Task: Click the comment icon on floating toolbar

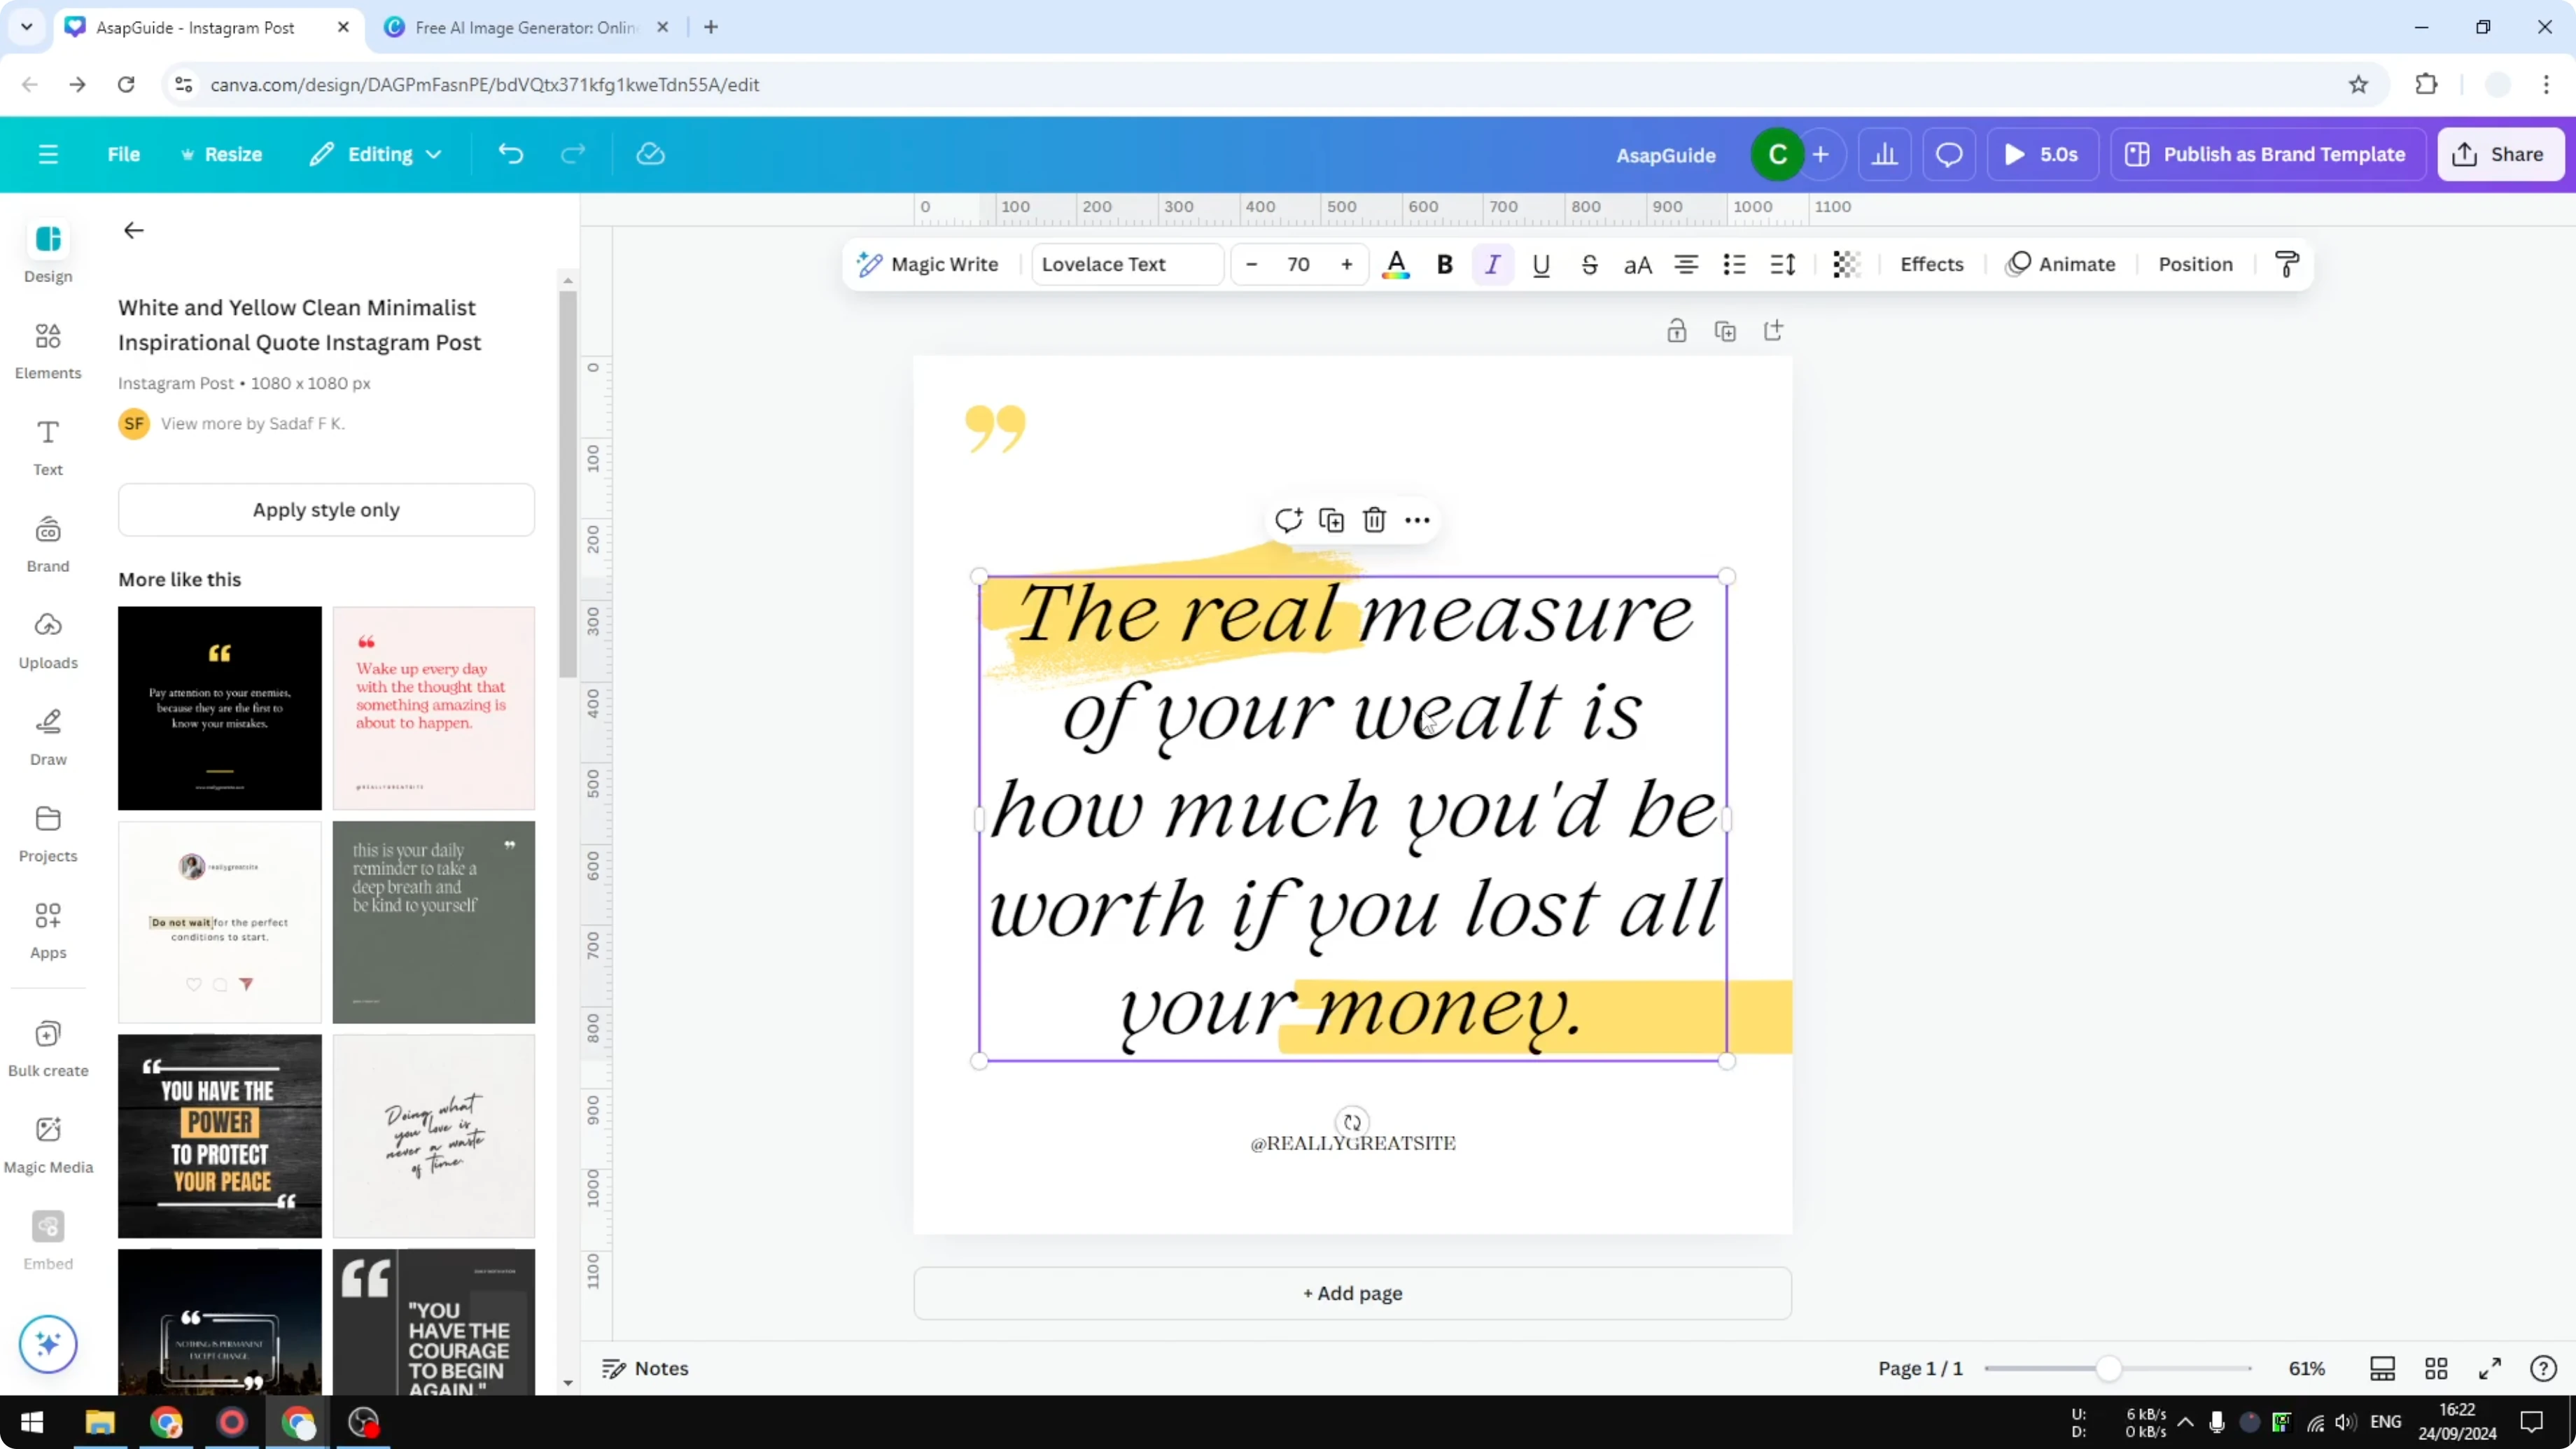Action: [x=1288, y=520]
